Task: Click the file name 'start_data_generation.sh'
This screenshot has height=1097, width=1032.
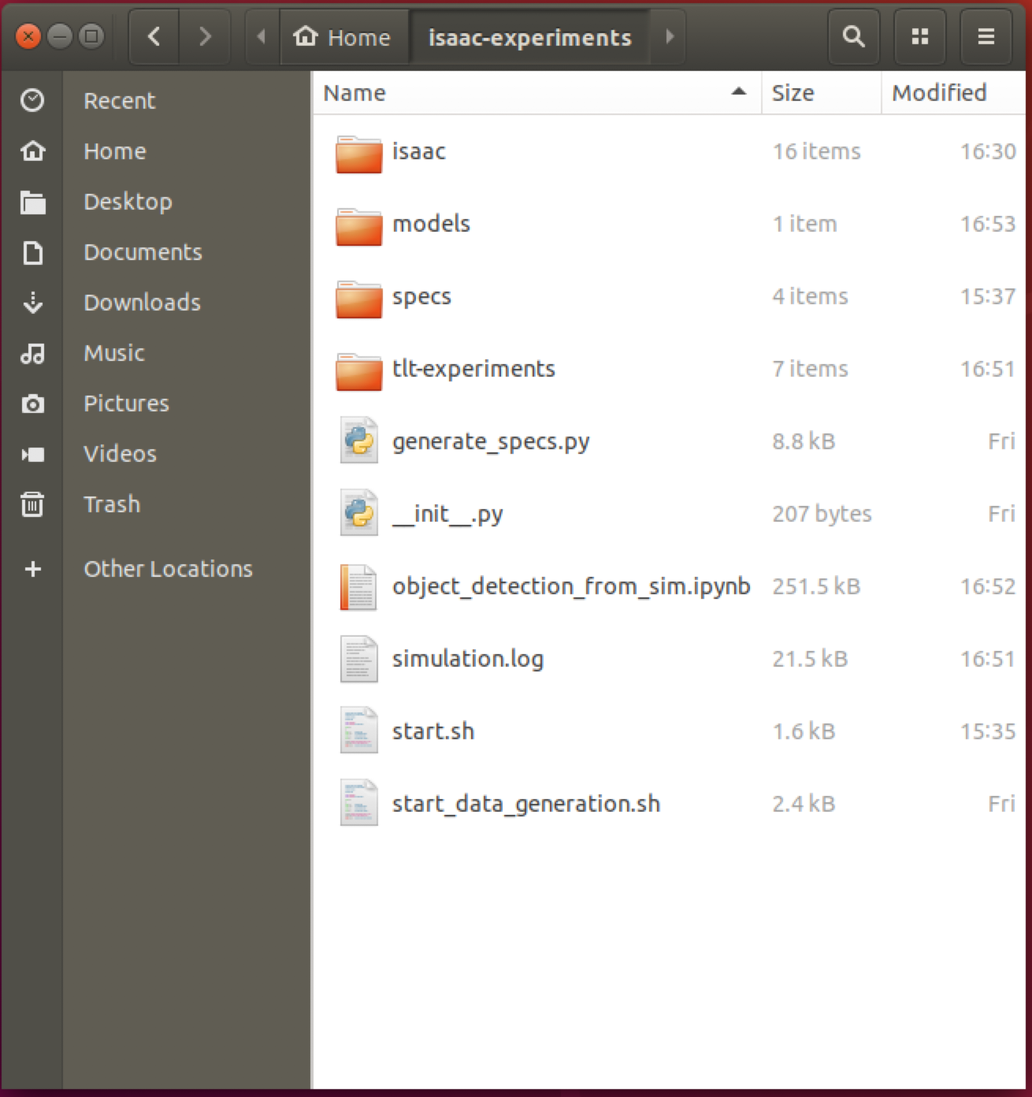Action: (526, 805)
